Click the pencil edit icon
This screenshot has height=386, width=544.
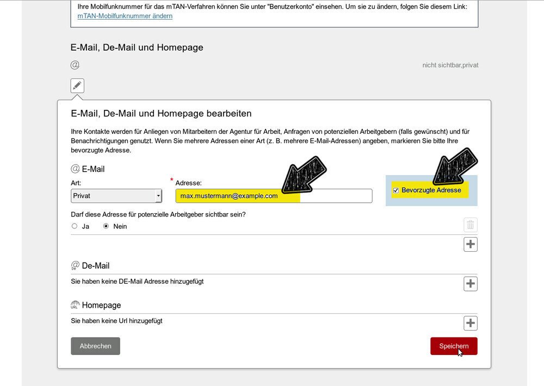click(x=77, y=85)
